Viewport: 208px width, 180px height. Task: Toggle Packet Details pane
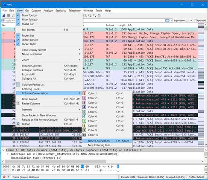(49, 40)
